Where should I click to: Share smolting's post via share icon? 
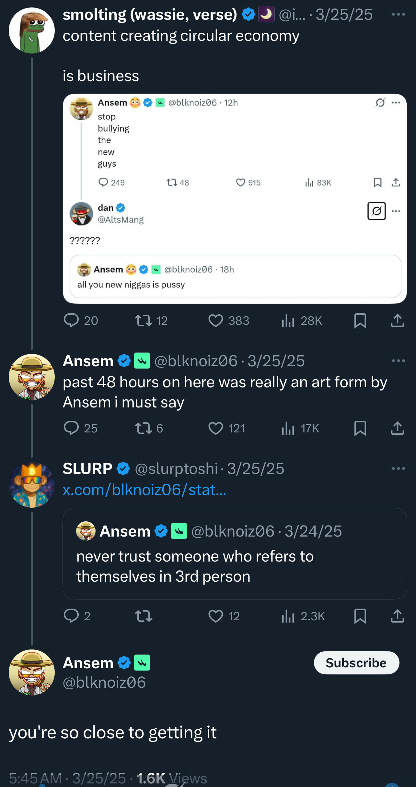397,321
